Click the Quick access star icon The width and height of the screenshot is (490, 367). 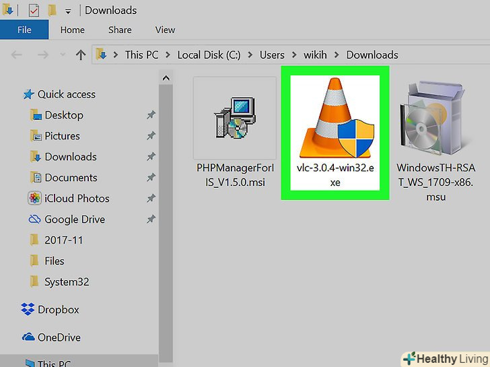(x=28, y=94)
